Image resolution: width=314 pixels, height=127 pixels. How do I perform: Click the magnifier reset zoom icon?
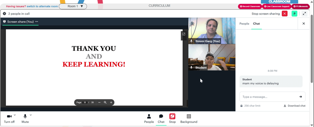coord(105,103)
